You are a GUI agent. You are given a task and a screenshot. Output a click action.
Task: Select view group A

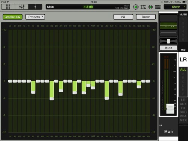(183, 74)
